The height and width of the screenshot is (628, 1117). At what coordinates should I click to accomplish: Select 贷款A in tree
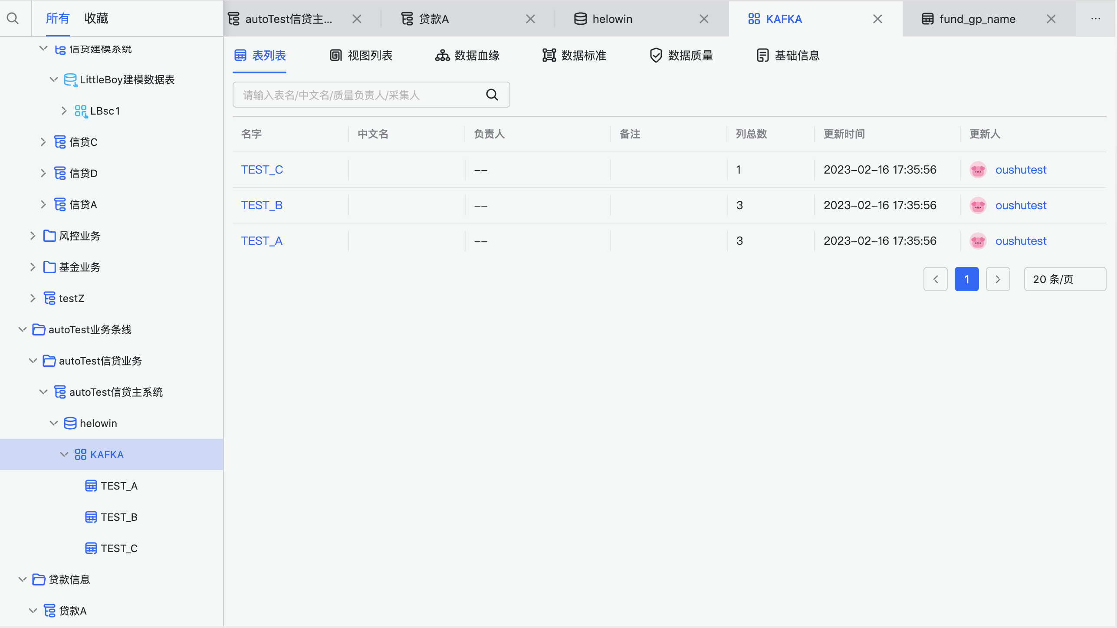(73, 611)
